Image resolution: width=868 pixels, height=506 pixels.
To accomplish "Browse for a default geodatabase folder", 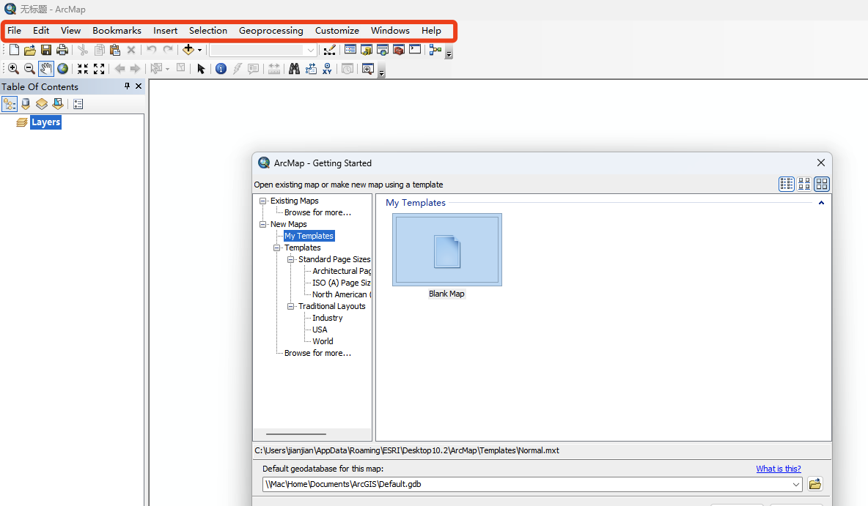I will point(815,485).
